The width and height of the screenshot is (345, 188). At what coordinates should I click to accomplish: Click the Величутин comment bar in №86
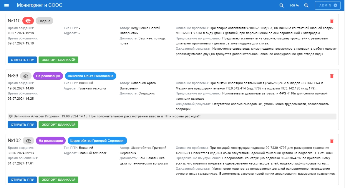[172, 117]
